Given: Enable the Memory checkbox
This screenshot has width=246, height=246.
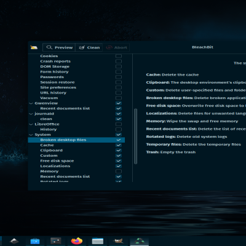Looking at the screenshot, I should pyautogui.click(x=119, y=172).
